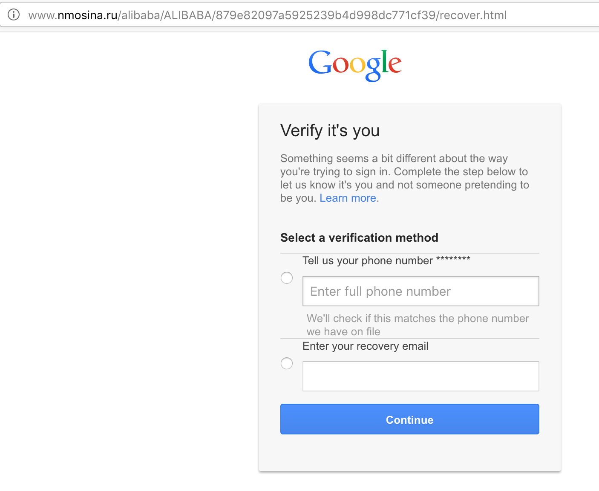599x491 pixels.
Task: Click the recovery email text box
Action: click(420, 376)
